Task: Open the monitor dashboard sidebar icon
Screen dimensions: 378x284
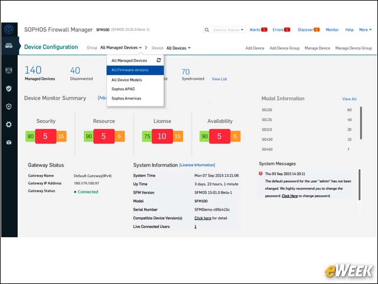Action: click(9, 70)
